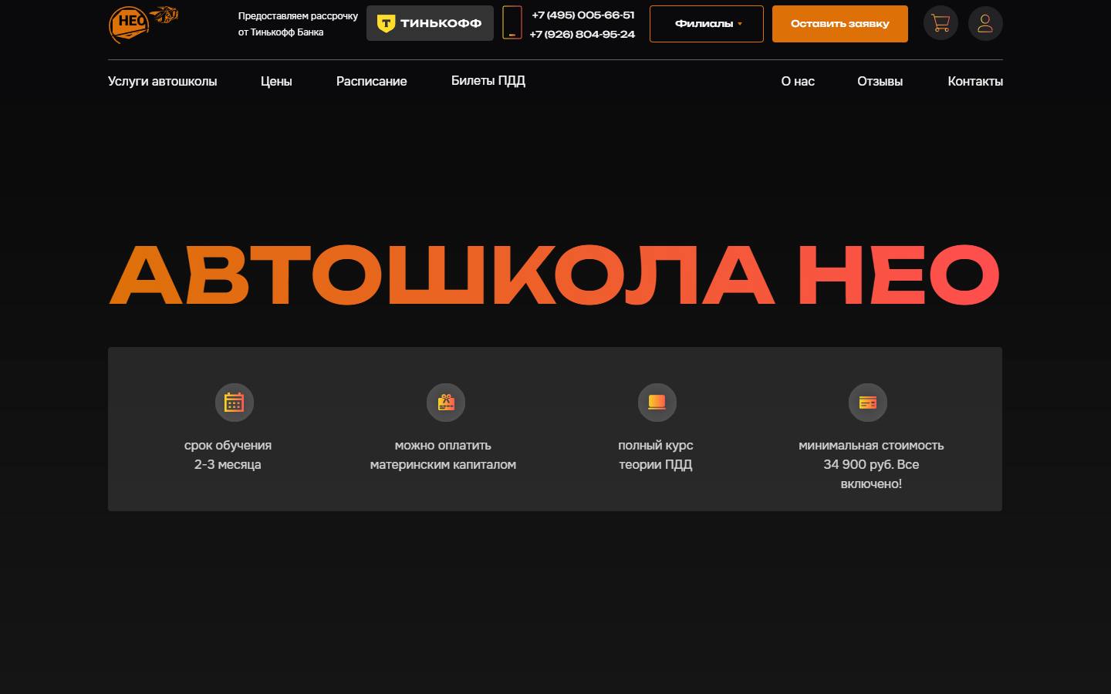The width and height of the screenshot is (1111, 694).
Task: Click the срок обучения 2-3 месяца text
Action: (x=228, y=455)
